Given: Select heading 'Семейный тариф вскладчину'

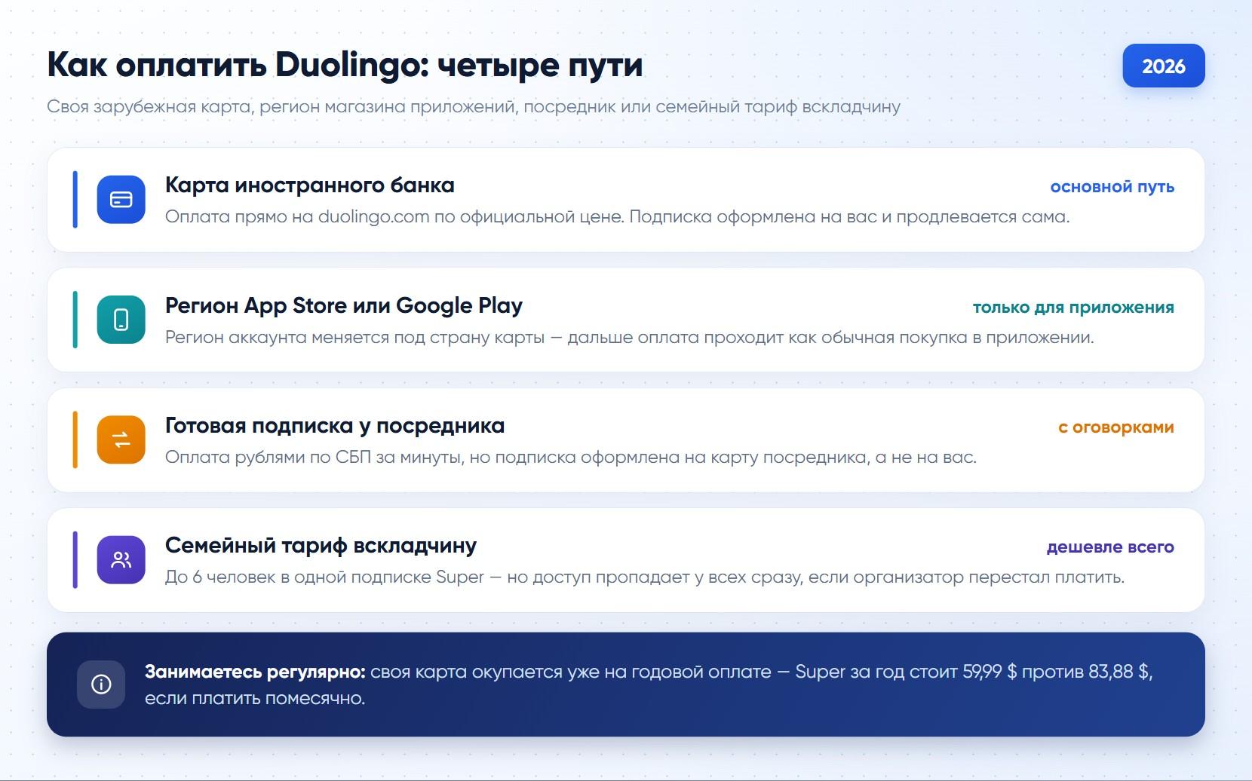Looking at the screenshot, I should tap(321, 545).
